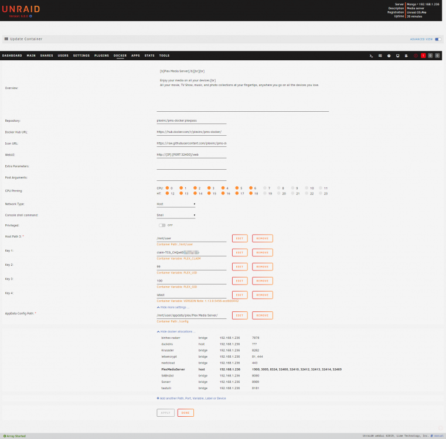Image resolution: width=446 pixels, height=439 pixels.
Task: Click the Update Container grid icon
Action: (x=6, y=39)
